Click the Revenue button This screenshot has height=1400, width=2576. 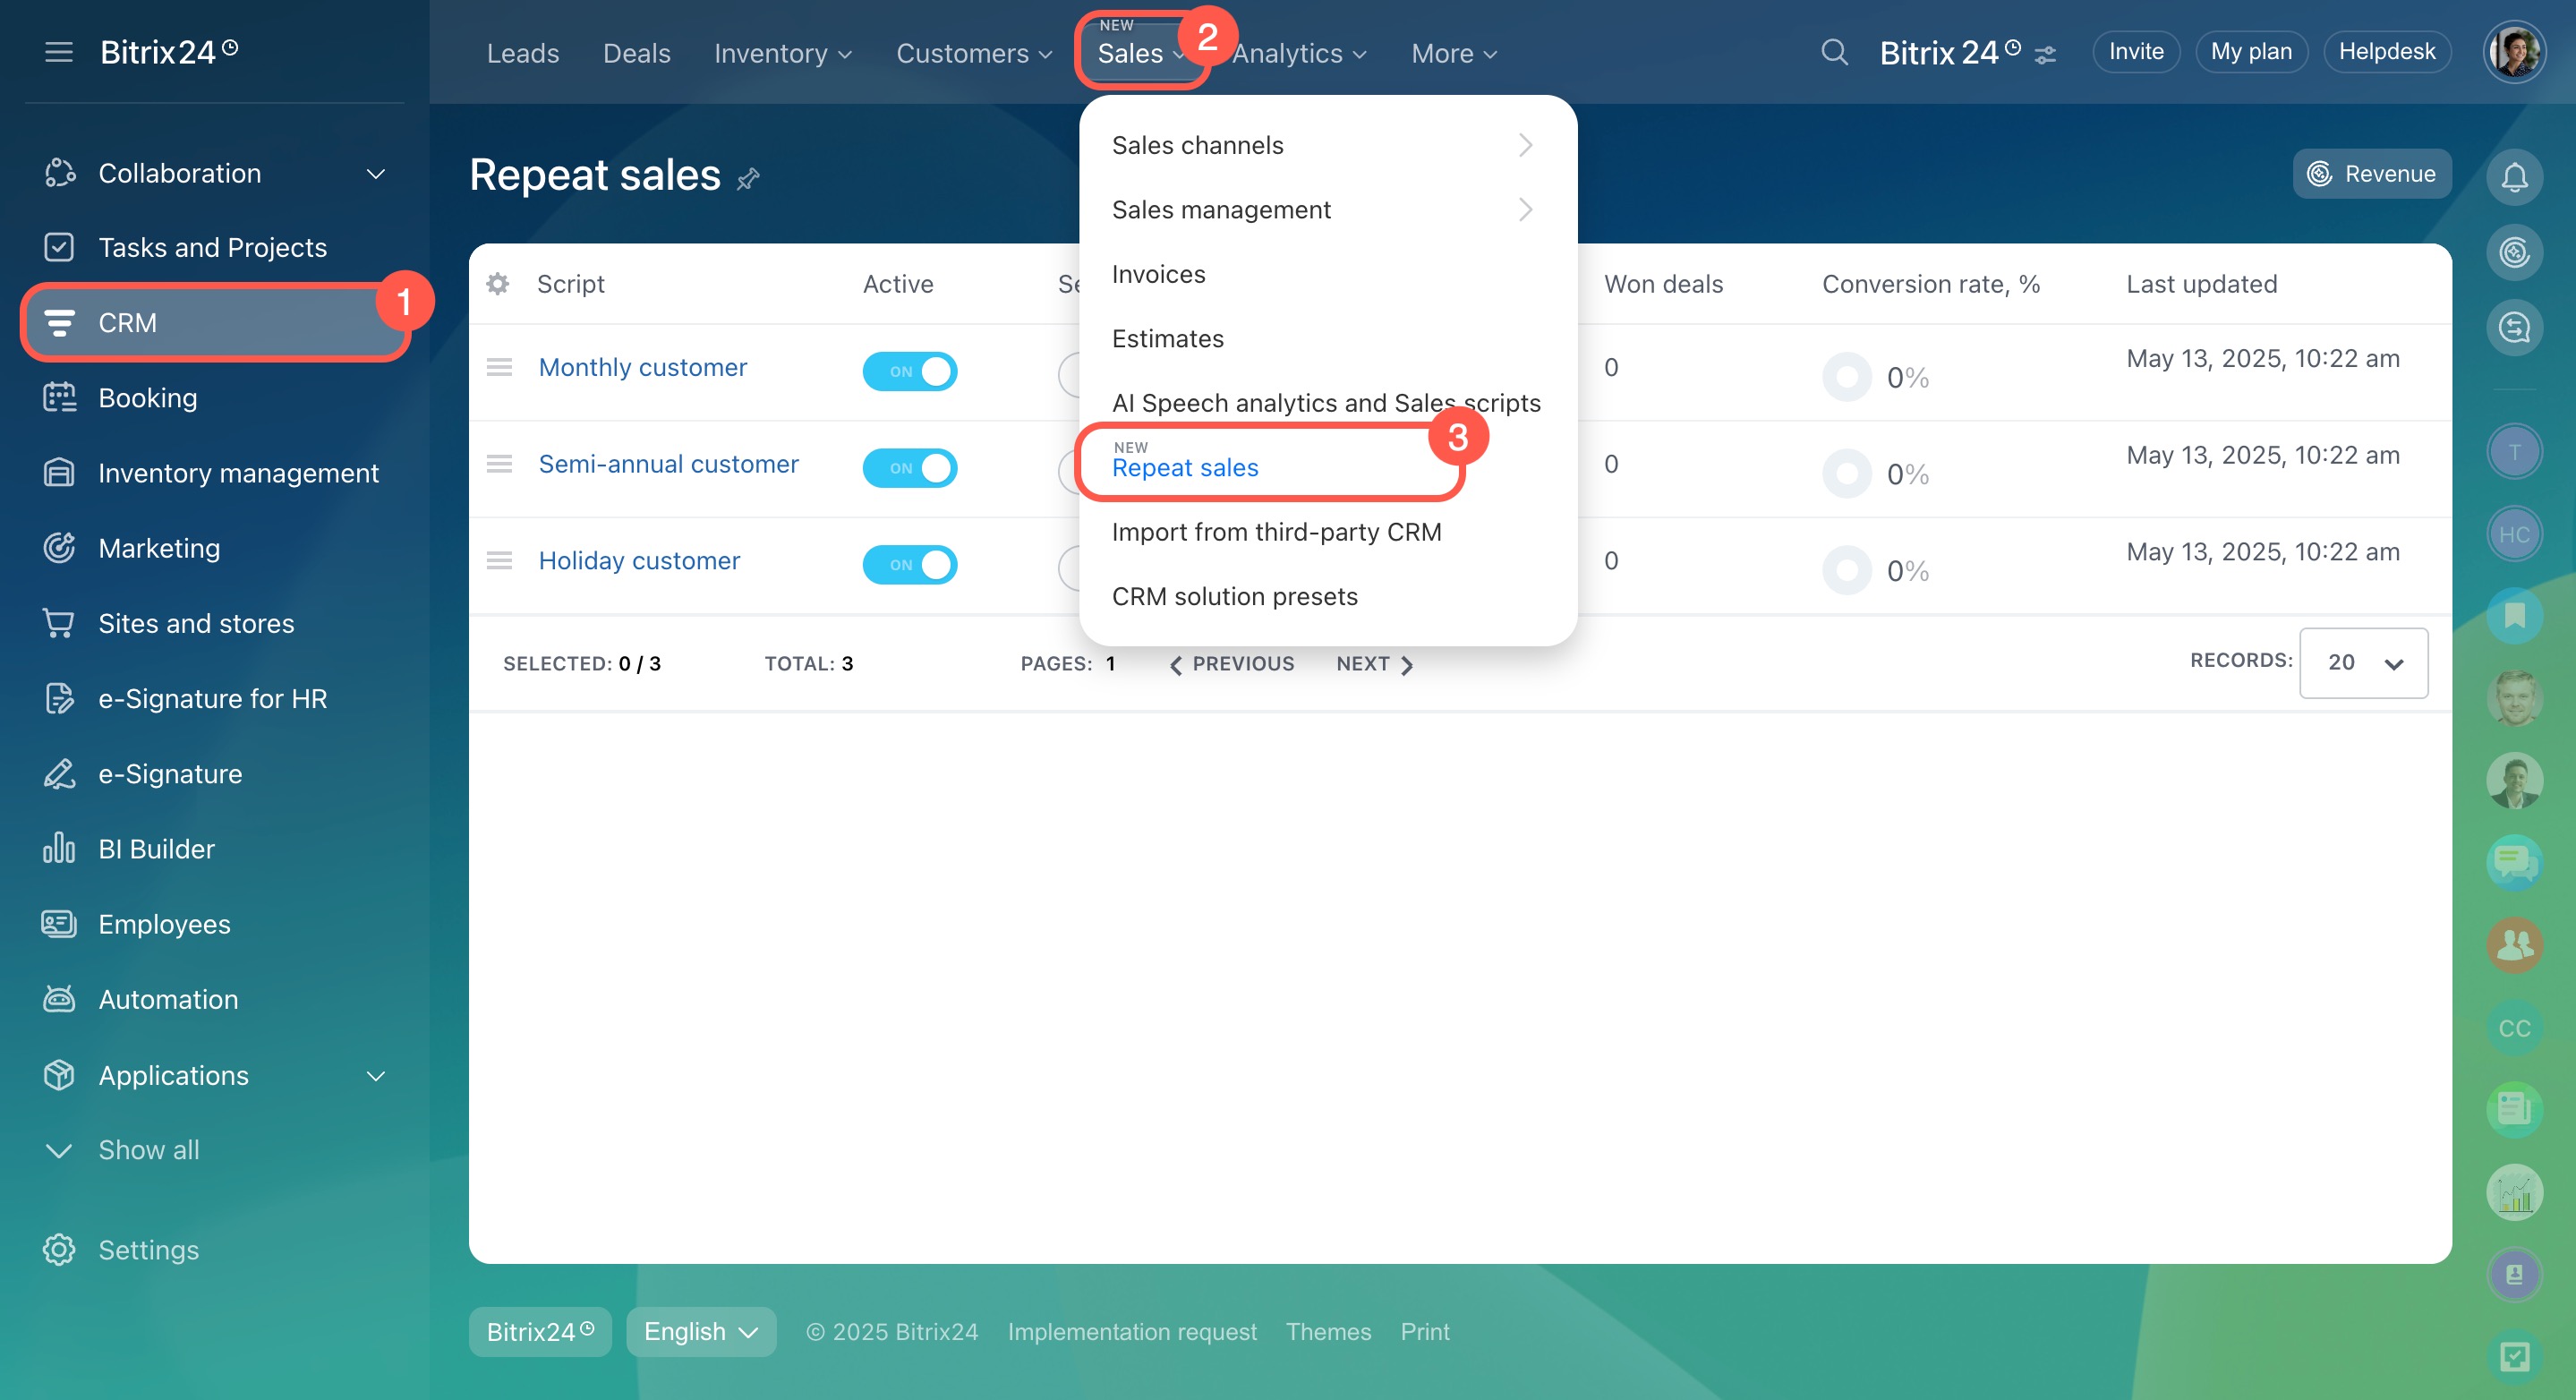point(2371,174)
